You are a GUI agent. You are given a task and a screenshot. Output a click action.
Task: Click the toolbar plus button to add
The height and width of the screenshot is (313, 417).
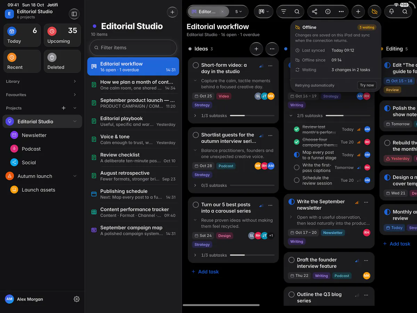tap(358, 11)
